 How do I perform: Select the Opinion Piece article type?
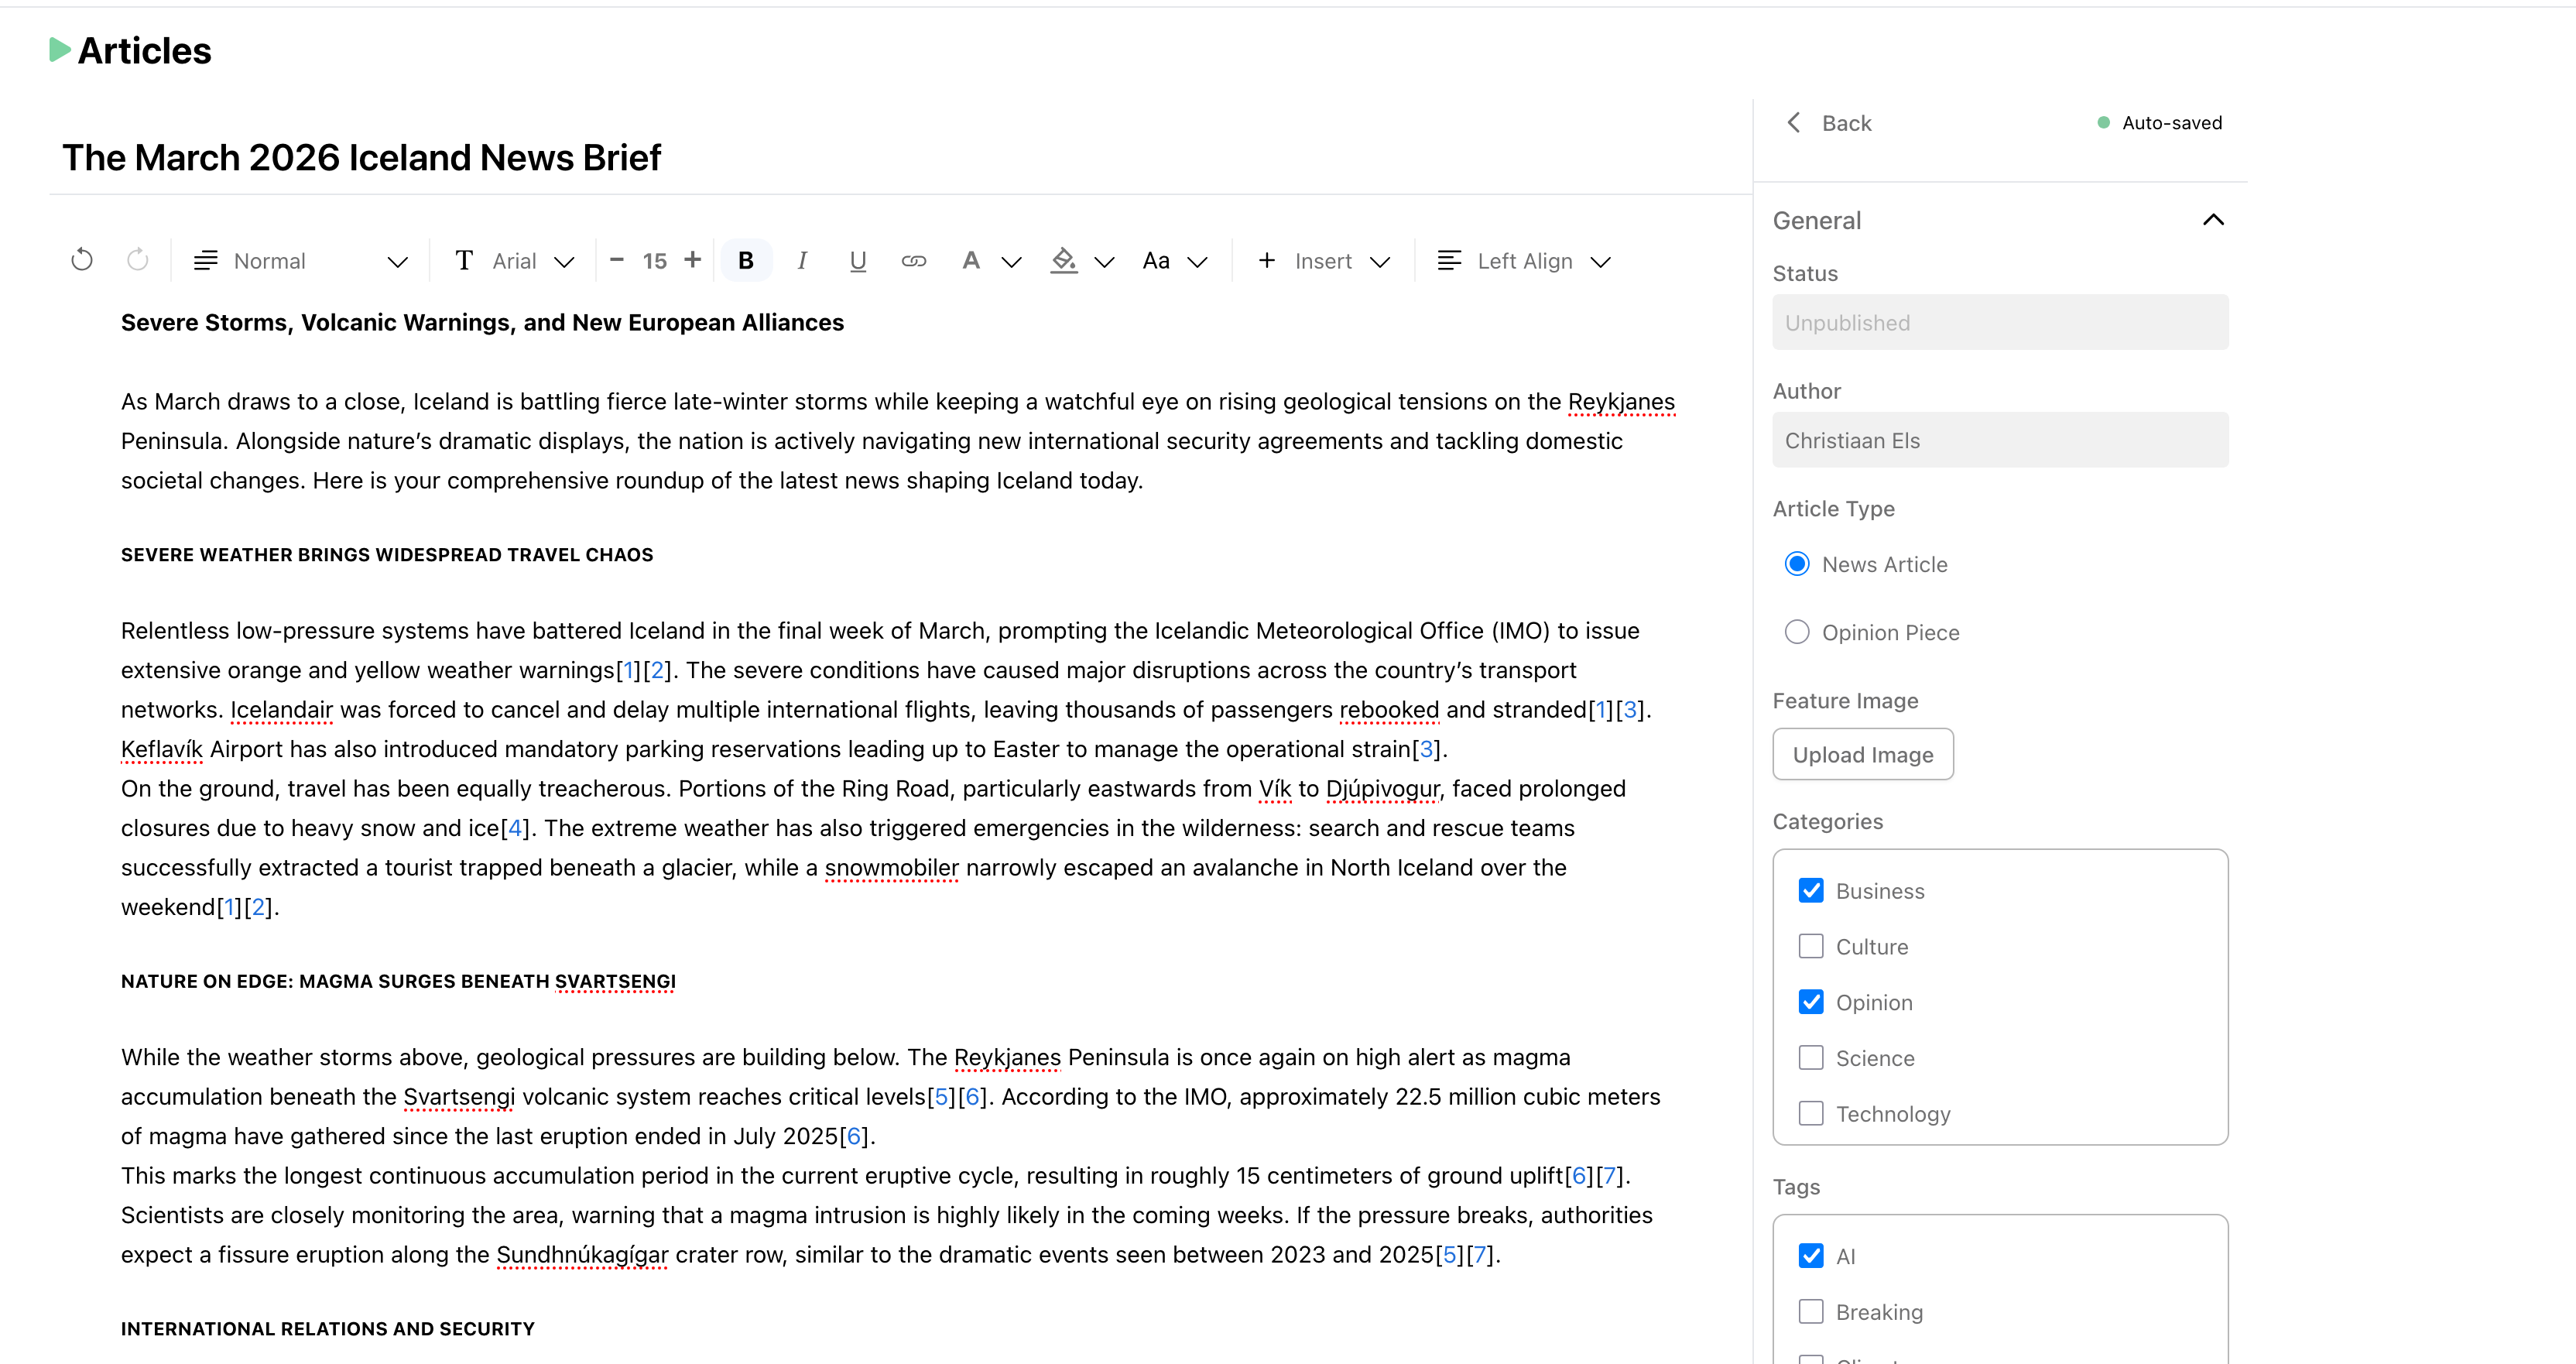pos(1797,631)
